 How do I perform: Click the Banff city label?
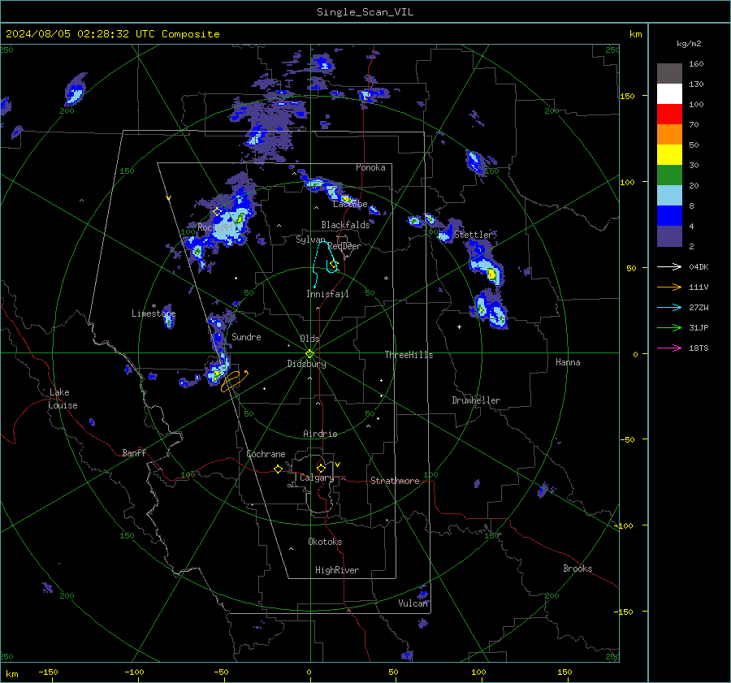click(x=134, y=452)
